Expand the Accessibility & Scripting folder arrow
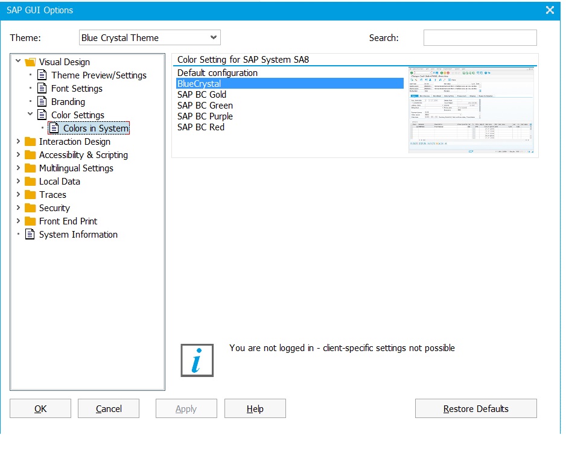 click(x=18, y=154)
